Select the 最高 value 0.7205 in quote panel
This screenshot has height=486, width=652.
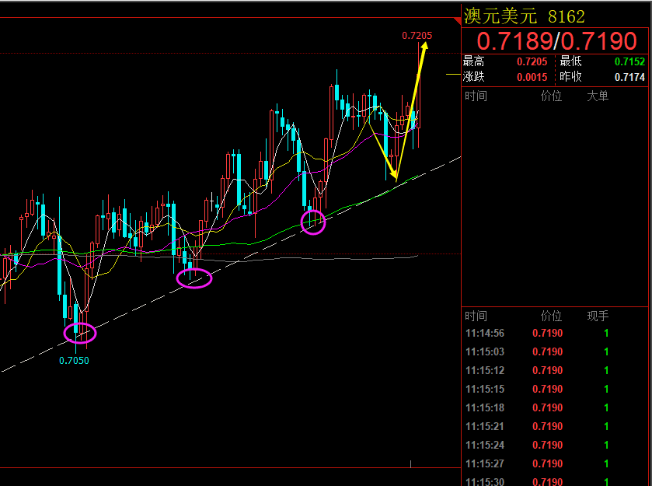point(532,62)
